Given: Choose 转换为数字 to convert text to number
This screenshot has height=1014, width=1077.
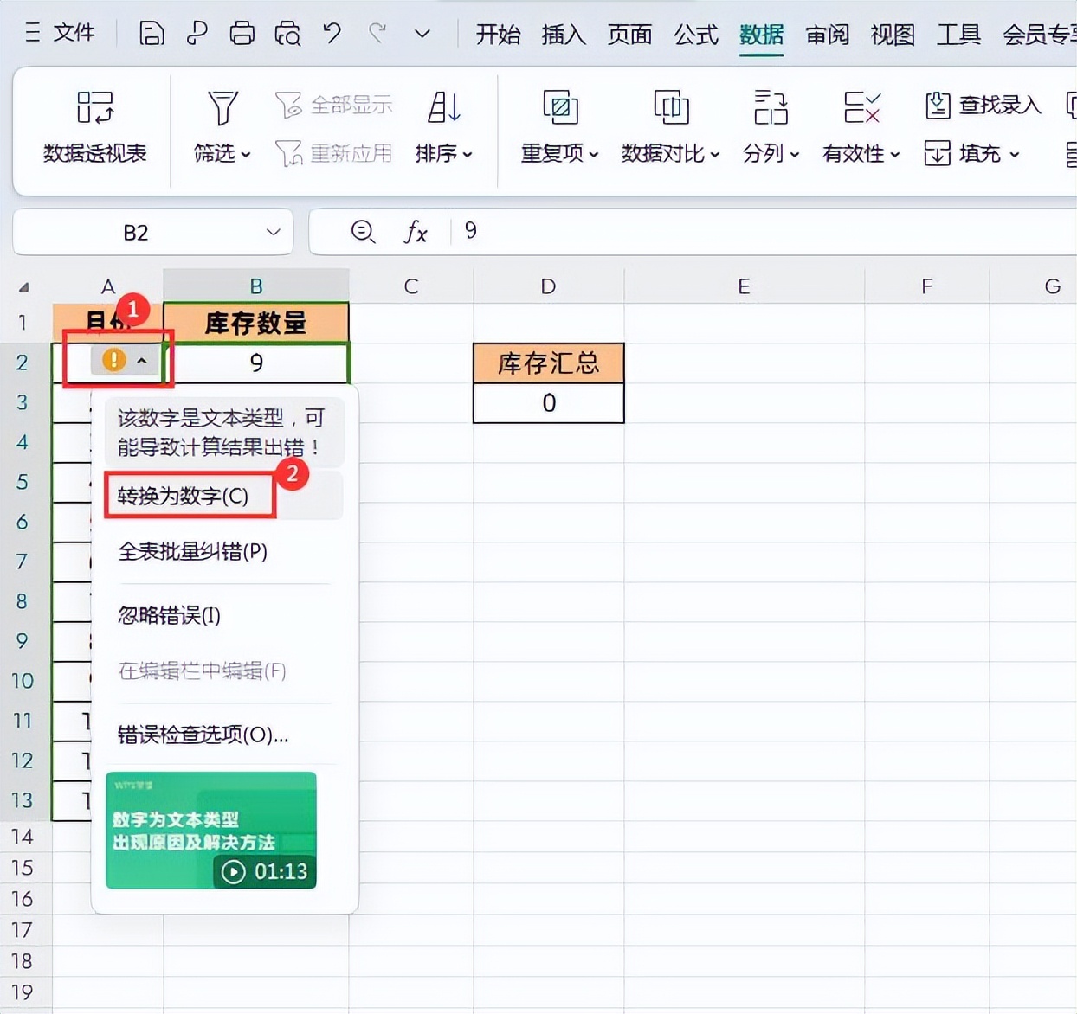Looking at the screenshot, I should 180,496.
